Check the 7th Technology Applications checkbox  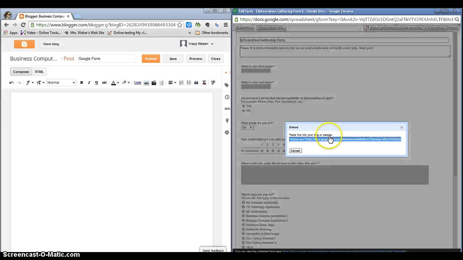(x=243, y=207)
